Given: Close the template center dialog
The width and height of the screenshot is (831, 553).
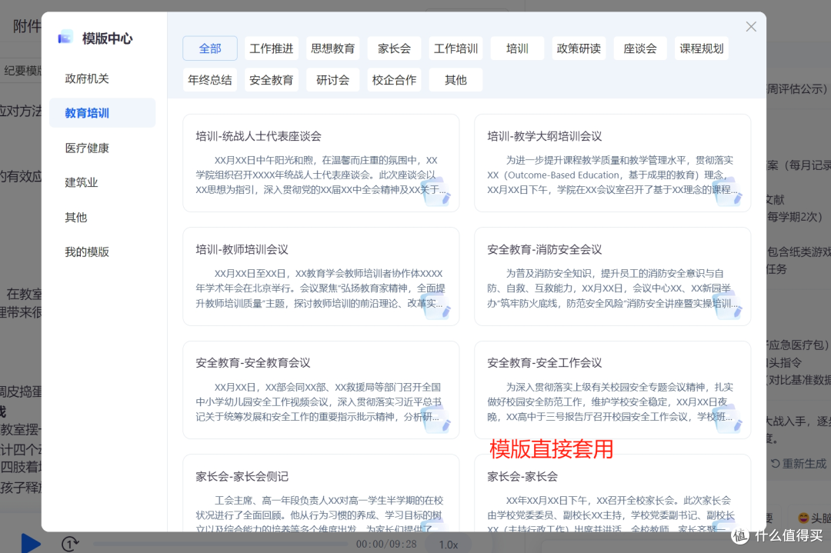Looking at the screenshot, I should pos(750,26).
